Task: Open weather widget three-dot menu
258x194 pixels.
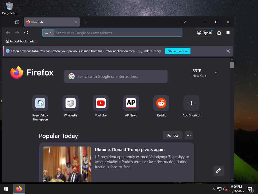Action: tap(215, 73)
